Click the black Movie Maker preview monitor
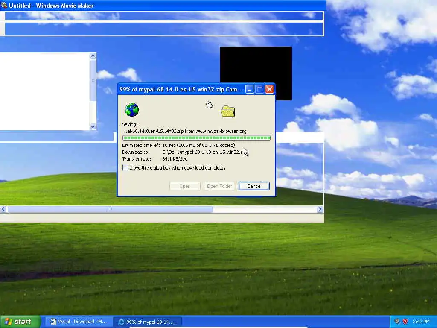The width and height of the screenshot is (437, 328). coord(256,65)
